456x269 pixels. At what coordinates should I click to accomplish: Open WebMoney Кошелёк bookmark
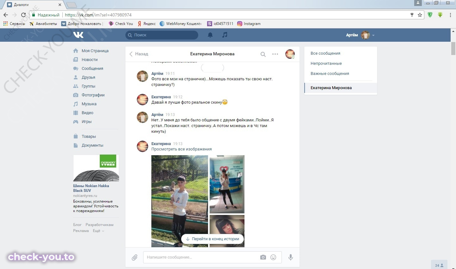(x=181, y=24)
